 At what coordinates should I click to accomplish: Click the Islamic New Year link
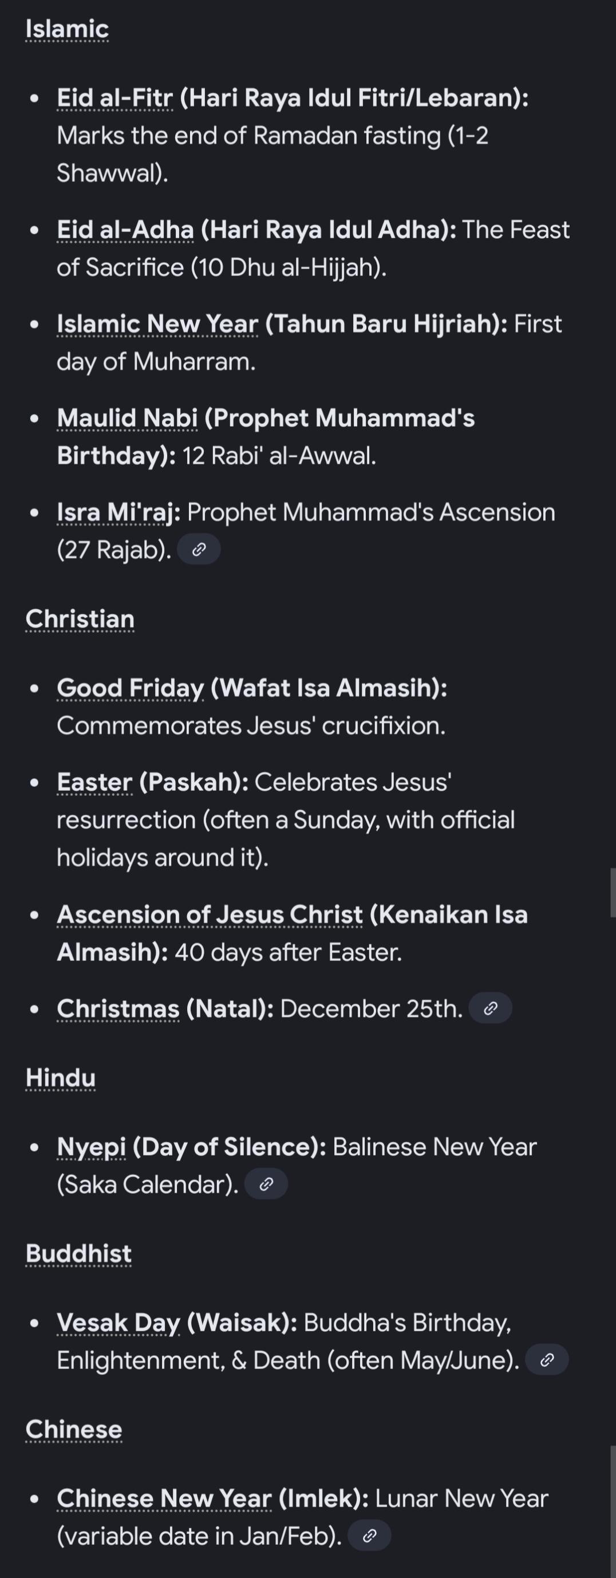[x=157, y=324]
